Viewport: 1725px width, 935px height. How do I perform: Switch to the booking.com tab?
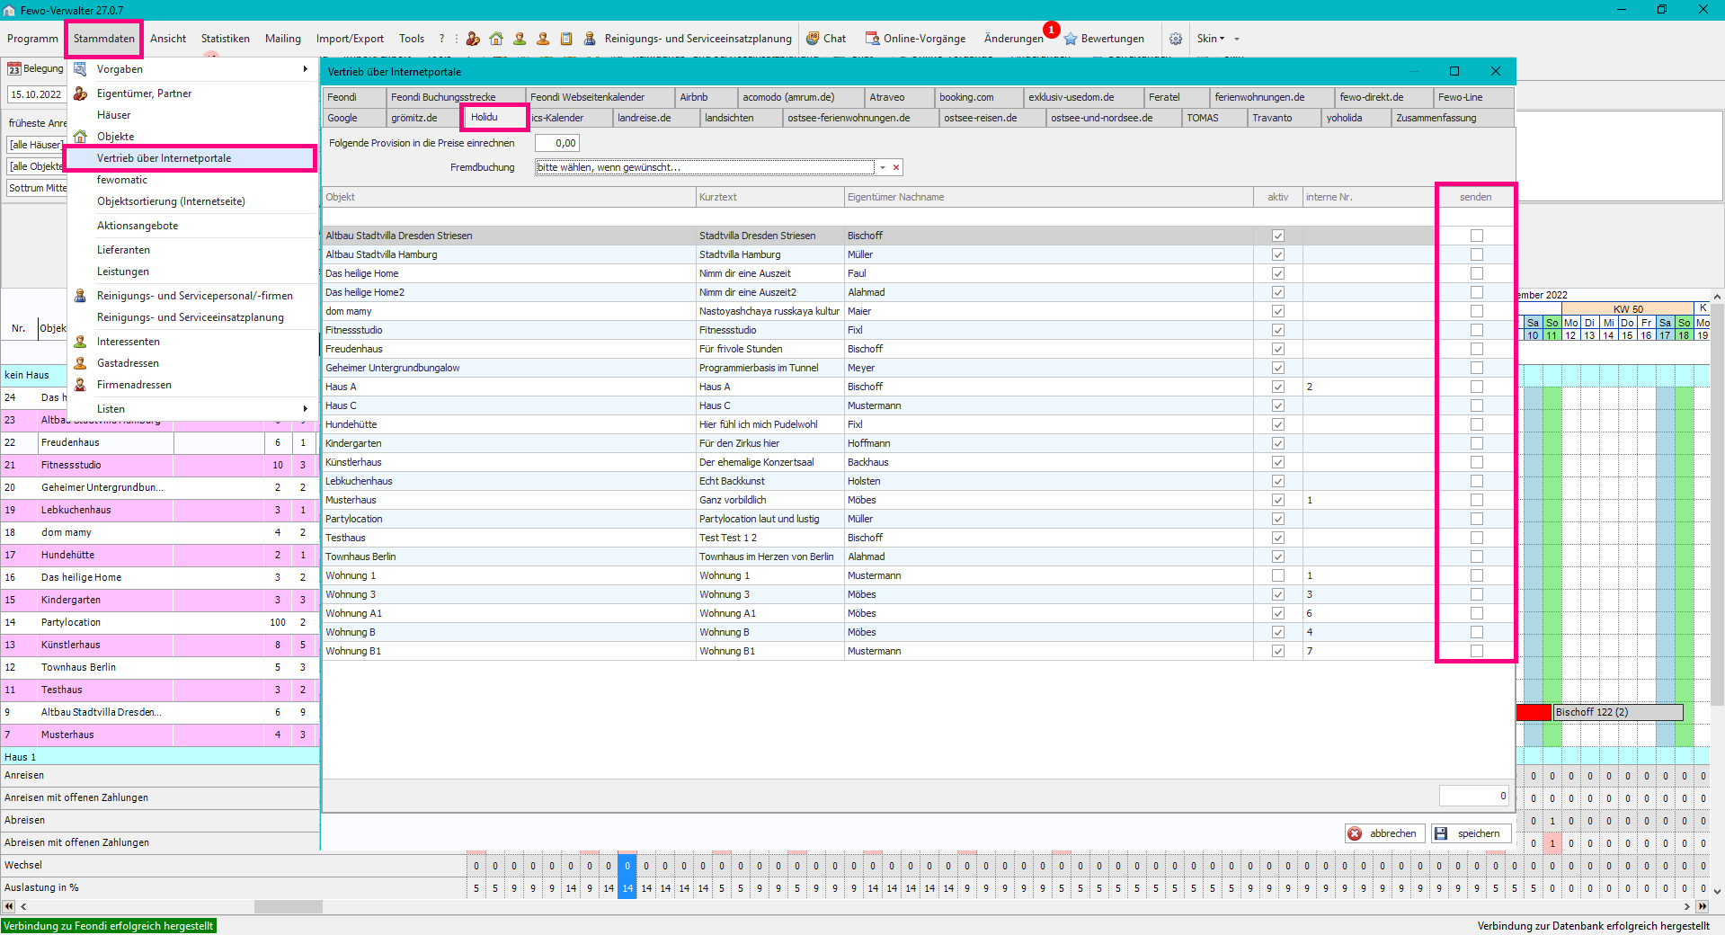coord(978,97)
